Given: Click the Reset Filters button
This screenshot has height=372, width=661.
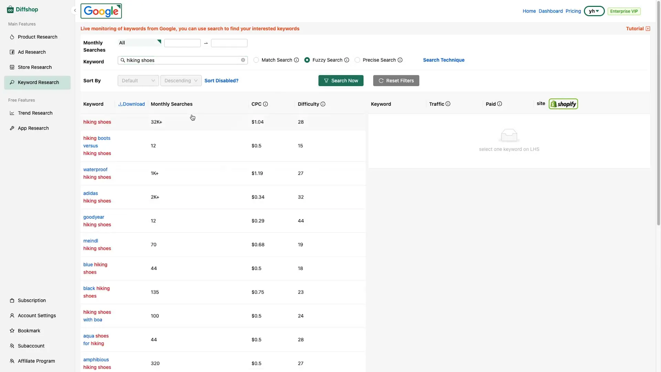Looking at the screenshot, I should point(396,80).
